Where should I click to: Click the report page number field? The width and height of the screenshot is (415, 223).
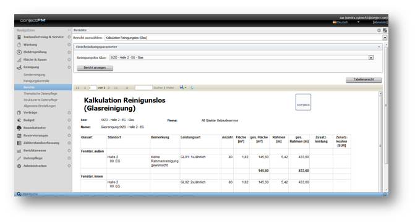pos(92,88)
